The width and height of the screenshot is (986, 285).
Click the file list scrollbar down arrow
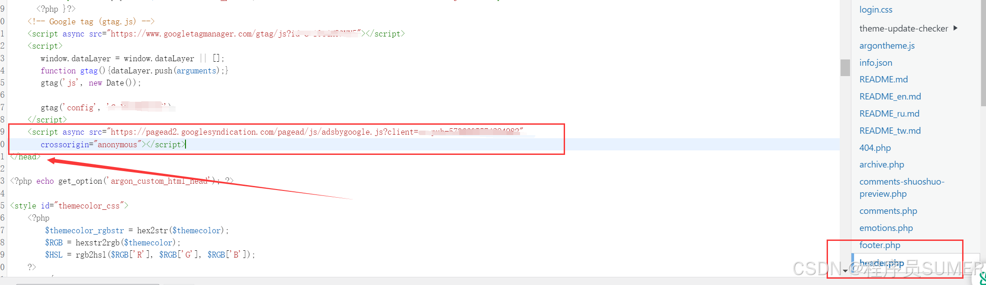[845, 271]
